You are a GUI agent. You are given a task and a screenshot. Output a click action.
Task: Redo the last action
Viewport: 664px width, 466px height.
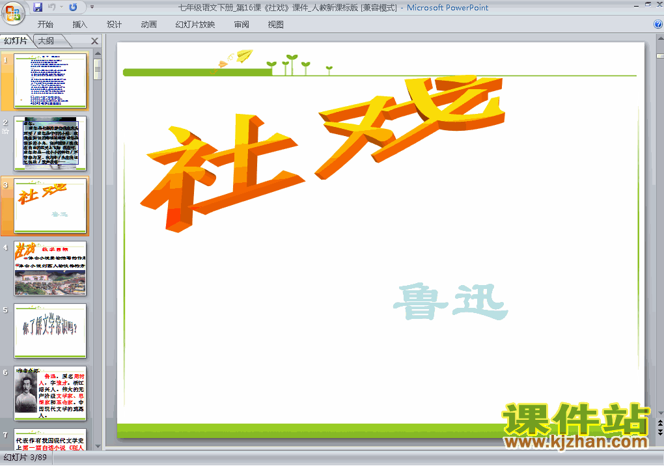[73, 7]
